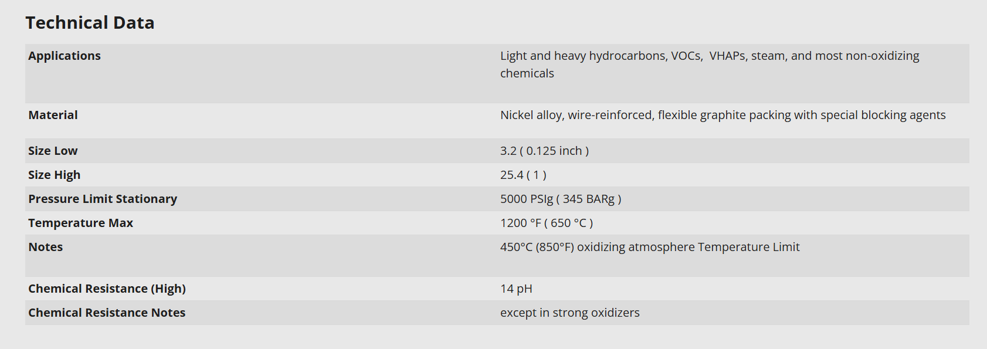This screenshot has height=349, width=987.
Task: Click the oxidizing atmosphere temperature limit note
Action: point(650,247)
